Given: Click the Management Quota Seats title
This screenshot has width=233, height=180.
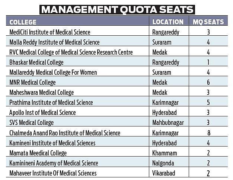Looking at the screenshot, I should 117,8.
